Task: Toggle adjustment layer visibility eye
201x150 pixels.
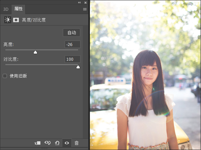Action: (x=67, y=143)
